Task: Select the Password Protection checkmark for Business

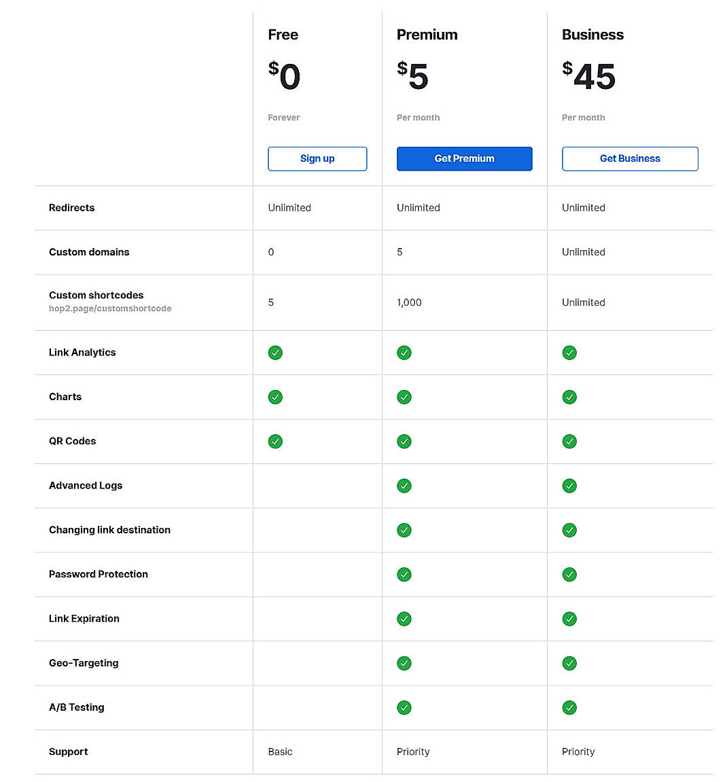Action: click(569, 574)
